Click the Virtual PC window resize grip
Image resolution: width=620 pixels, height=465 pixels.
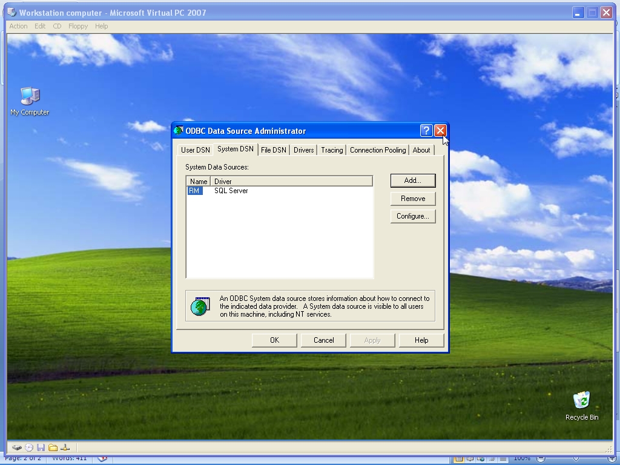608,449
